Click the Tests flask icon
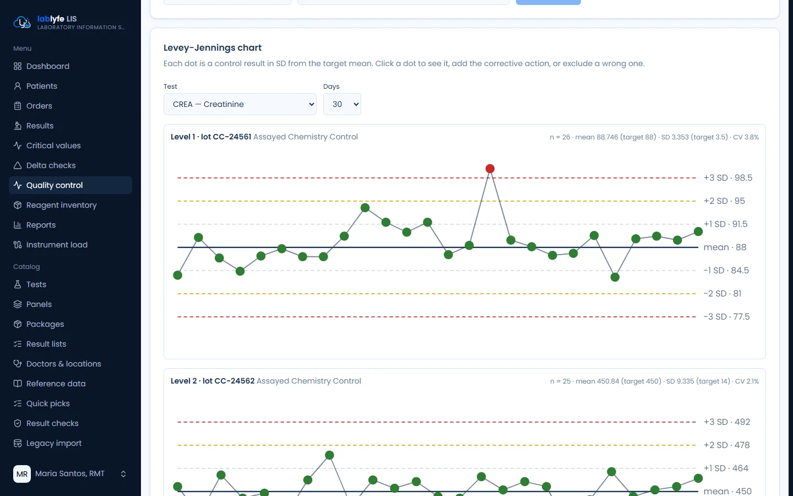This screenshot has height=496, width=793. [x=18, y=284]
